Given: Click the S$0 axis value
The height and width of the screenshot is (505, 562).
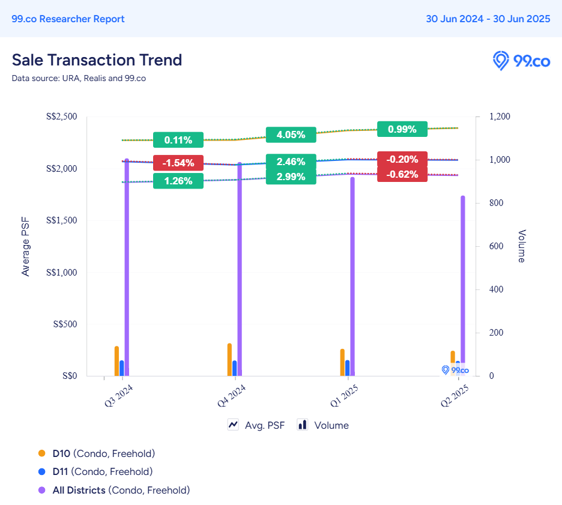Looking at the screenshot, I should point(70,376).
